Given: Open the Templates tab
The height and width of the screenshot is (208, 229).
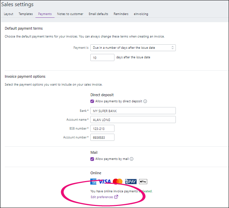Looking at the screenshot, I should point(26,14).
